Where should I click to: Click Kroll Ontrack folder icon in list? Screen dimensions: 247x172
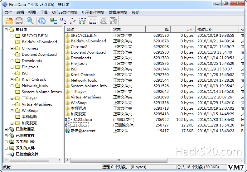68,74
